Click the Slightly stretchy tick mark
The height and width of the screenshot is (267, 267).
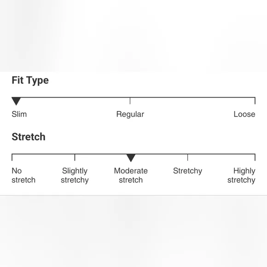(75, 157)
